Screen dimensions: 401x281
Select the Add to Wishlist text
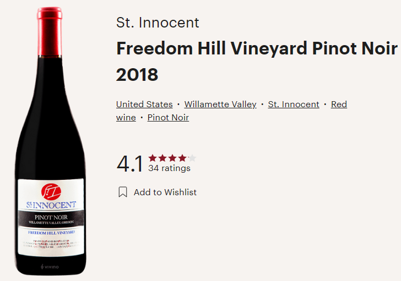click(x=165, y=192)
